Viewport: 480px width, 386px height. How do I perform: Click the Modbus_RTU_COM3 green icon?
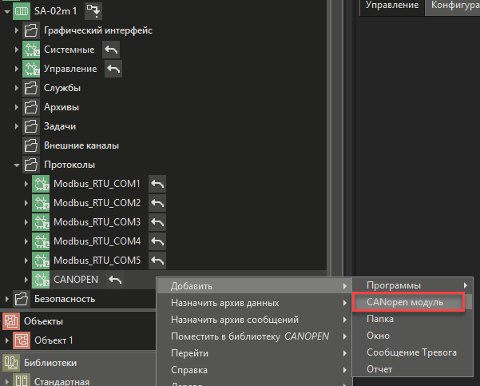[x=41, y=222]
